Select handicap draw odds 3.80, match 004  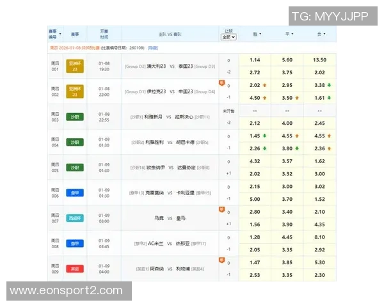click(x=287, y=148)
